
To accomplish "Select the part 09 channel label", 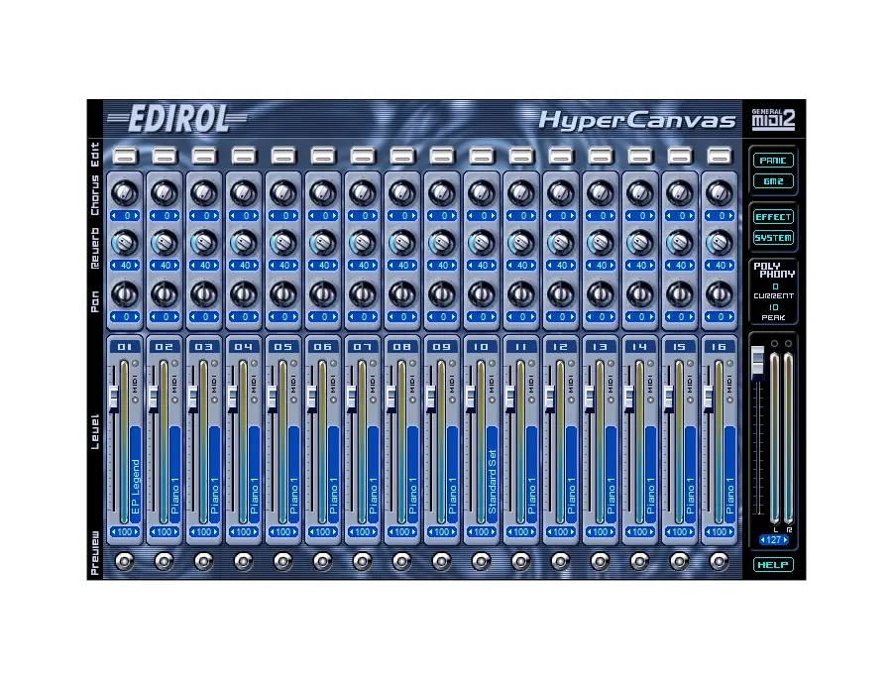I will [441, 347].
